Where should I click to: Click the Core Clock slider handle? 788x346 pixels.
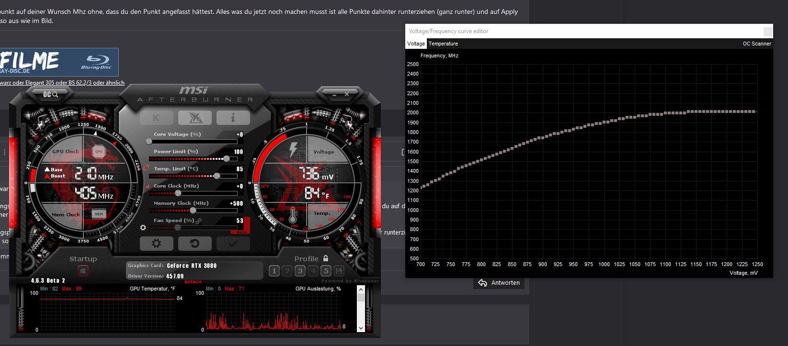point(178,193)
